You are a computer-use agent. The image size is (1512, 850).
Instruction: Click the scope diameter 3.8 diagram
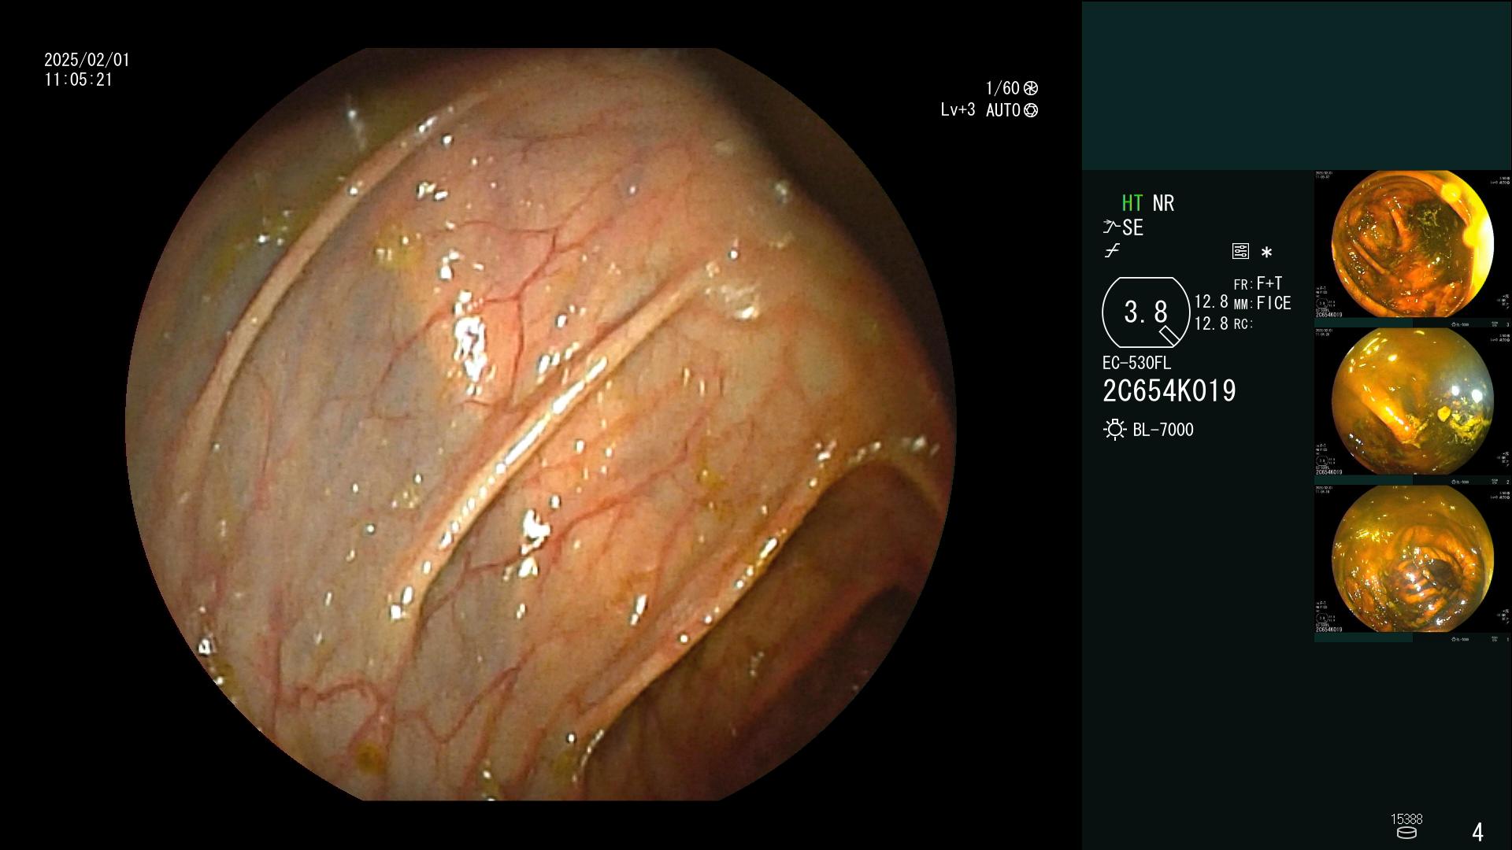(x=1146, y=312)
